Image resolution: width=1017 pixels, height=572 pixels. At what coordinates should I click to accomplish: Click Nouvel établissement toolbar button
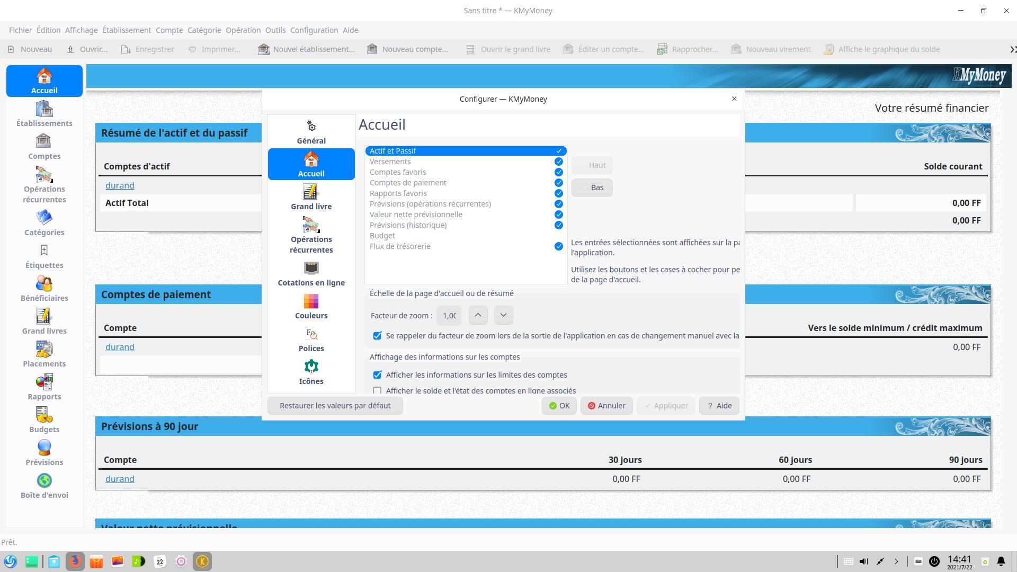tap(306, 49)
